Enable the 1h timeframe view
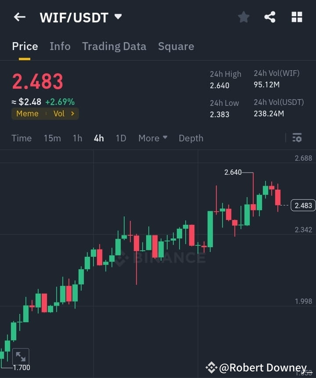 (77, 138)
